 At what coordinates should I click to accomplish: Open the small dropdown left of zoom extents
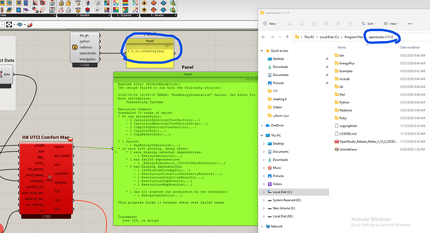click(2, 25)
